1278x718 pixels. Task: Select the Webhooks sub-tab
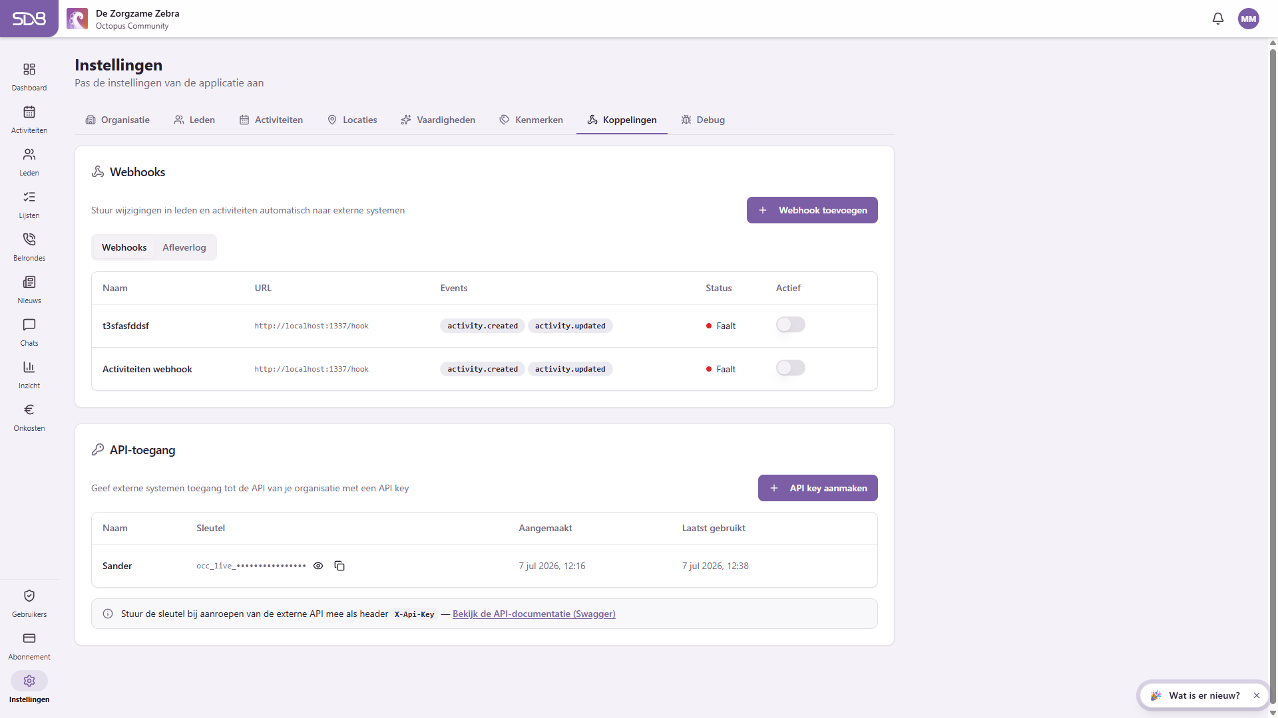pyautogui.click(x=124, y=247)
